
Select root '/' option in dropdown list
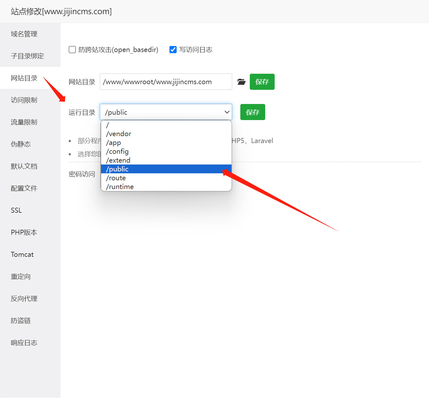click(166, 125)
